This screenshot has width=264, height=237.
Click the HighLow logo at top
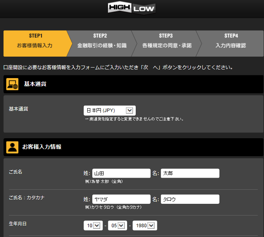131,8
